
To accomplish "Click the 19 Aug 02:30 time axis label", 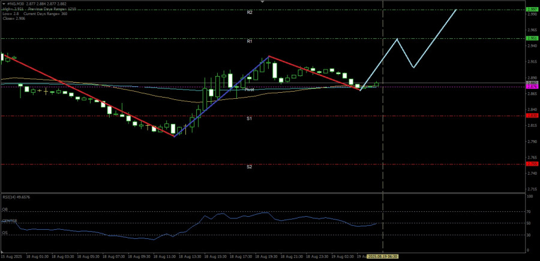I will (343, 257).
